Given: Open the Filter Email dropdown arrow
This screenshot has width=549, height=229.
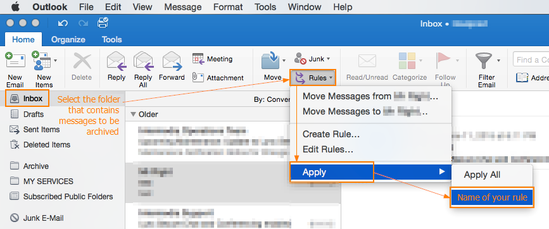Looking at the screenshot, I should tap(498, 61).
